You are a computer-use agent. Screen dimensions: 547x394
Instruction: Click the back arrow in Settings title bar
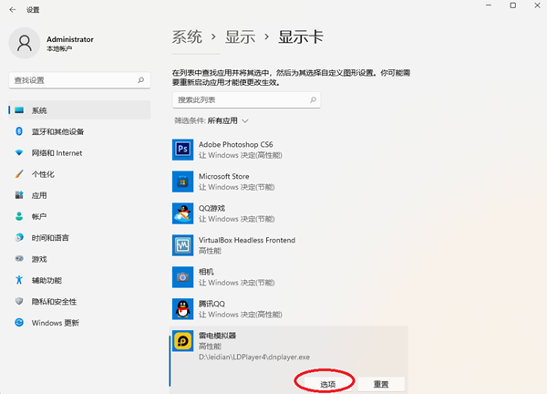[13, 9]
